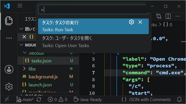
Task: Close the open tasks.json editor entry
Action: 24,37
